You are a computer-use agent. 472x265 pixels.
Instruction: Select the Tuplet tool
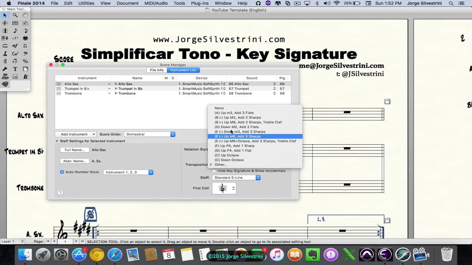(x=15, y=38)
